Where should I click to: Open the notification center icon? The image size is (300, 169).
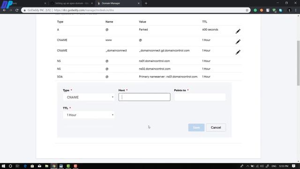(293, 166)
